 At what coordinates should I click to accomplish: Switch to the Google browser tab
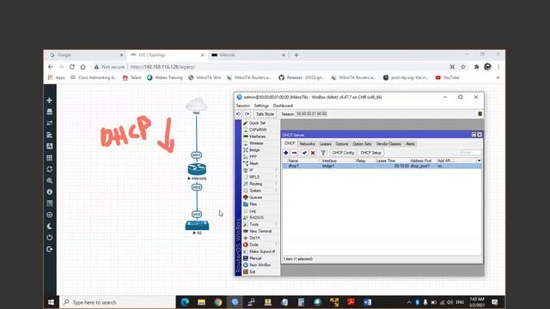click(86, 55)
